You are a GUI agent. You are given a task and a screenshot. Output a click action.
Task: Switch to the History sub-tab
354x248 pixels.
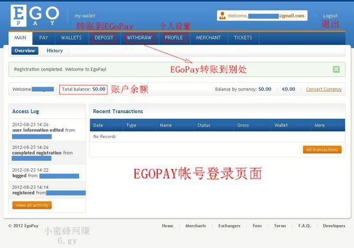tap(55, 51)
